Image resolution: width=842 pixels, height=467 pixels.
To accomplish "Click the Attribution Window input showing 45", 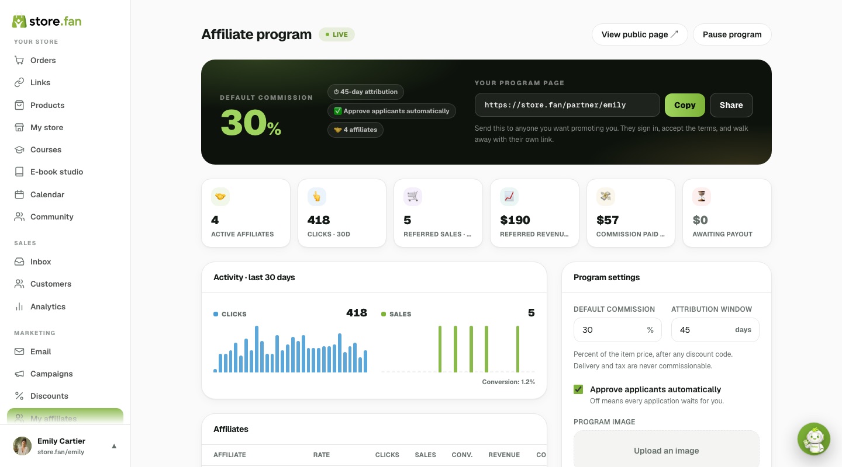I will pyautogui.click(x=715, y=330).
